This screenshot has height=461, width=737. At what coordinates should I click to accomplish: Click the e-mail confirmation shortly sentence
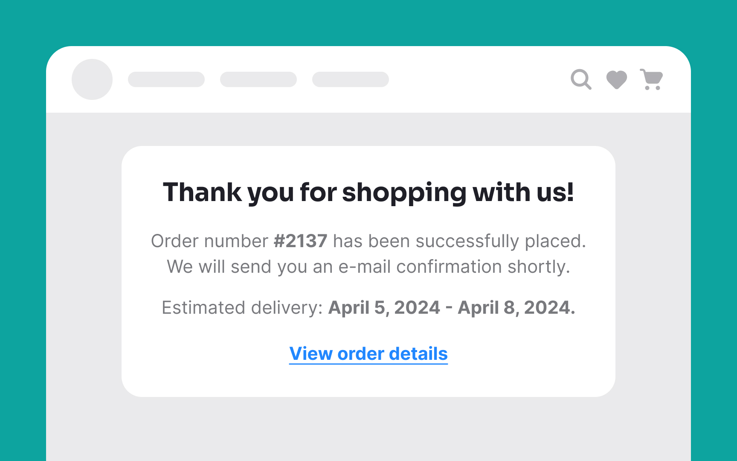click(368, 267)
